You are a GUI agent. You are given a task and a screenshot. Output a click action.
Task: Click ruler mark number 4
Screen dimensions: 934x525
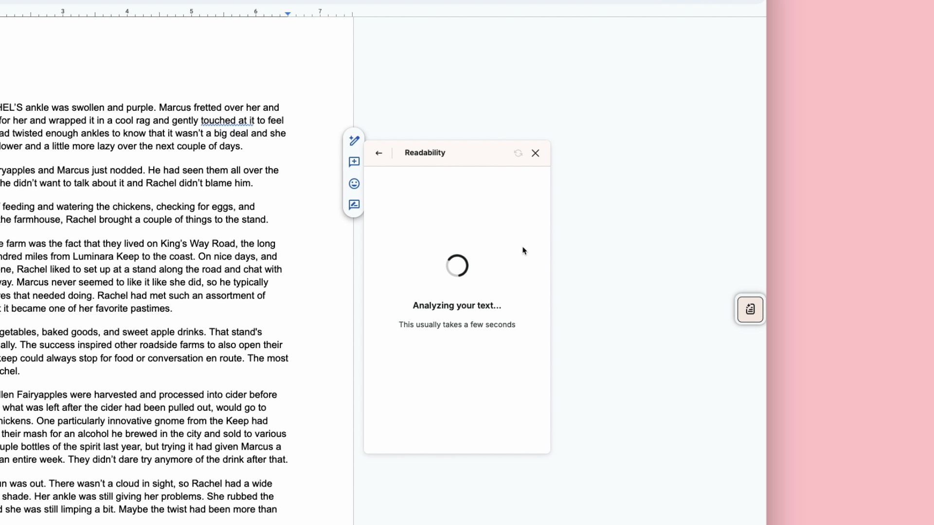point(127,11)
